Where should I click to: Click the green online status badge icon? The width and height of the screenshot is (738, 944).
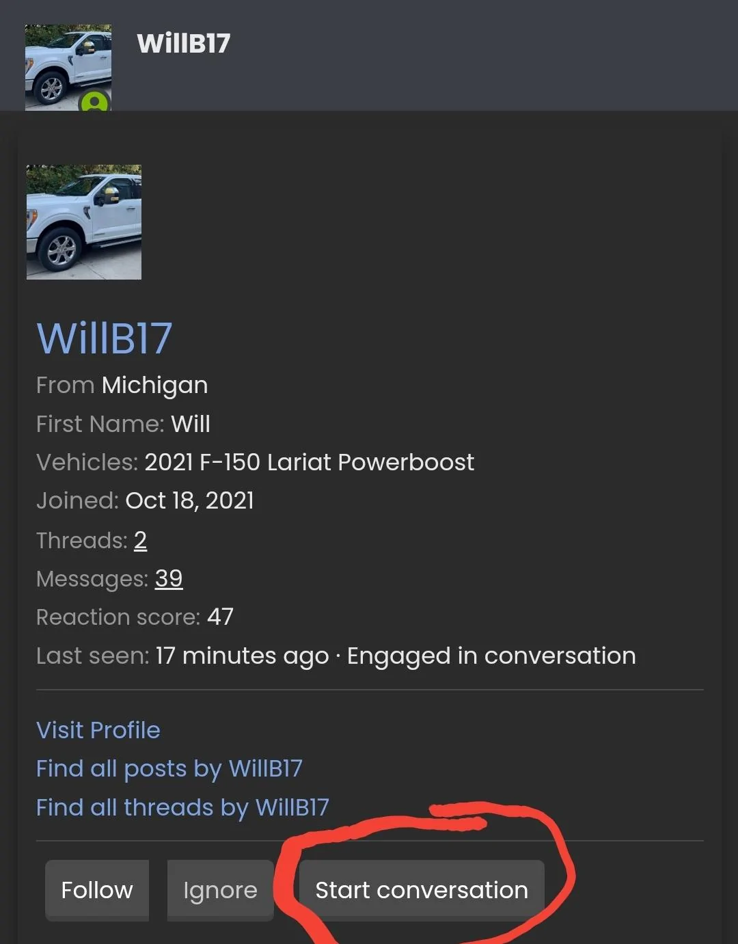[95, 102]
